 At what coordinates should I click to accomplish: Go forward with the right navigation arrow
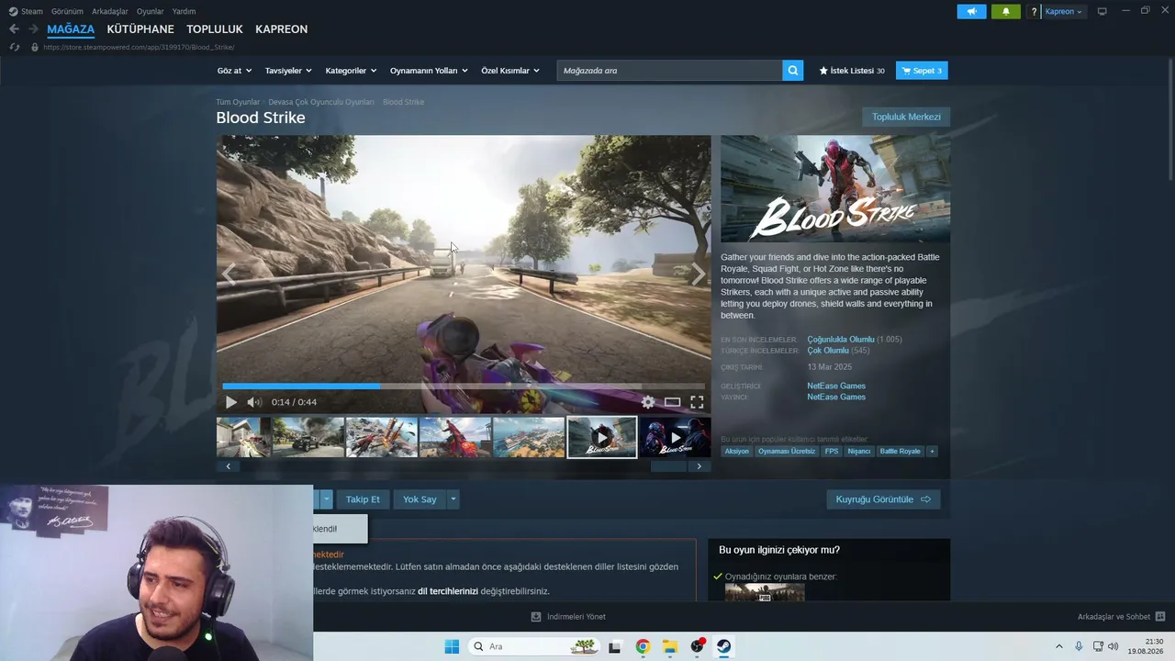click(33, 29)
